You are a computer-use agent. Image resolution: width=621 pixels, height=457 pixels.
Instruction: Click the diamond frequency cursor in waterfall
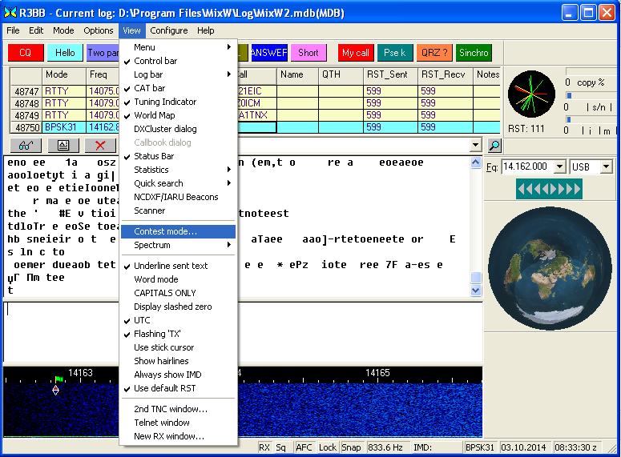(x=55, y=390)
